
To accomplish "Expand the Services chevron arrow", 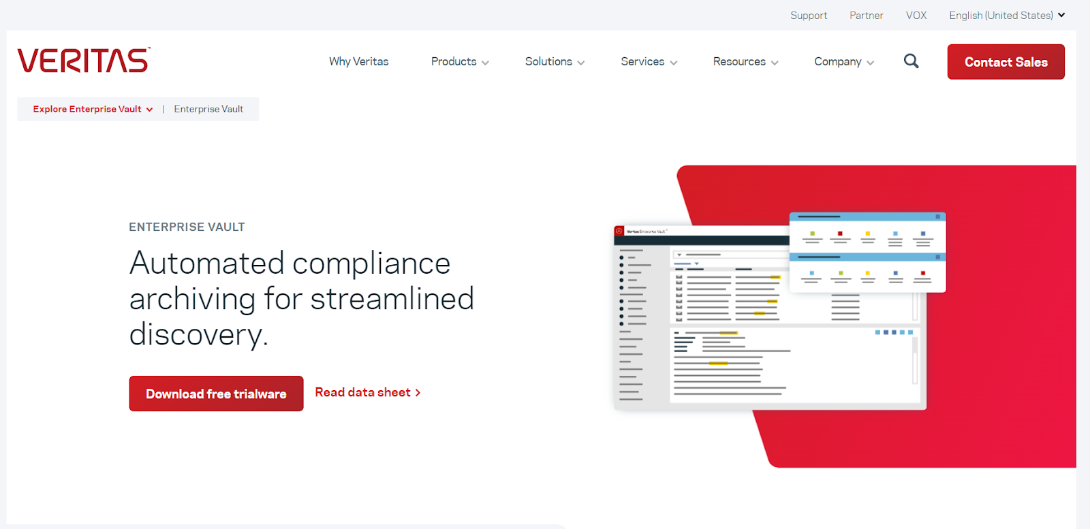I will click(673, 63).
